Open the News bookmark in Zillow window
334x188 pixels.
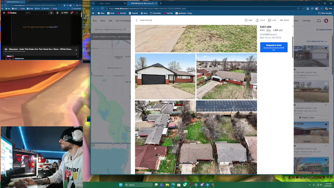[144, 13]
